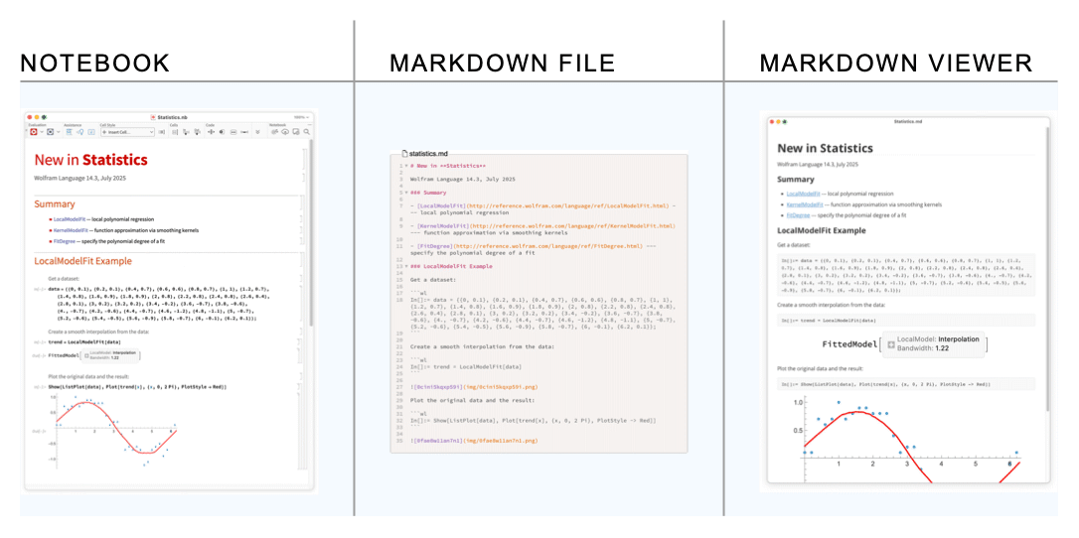Open the FitDegree link in the Markdown viewer
This screenshot has width=1079, height=538.
coord(798,215)
